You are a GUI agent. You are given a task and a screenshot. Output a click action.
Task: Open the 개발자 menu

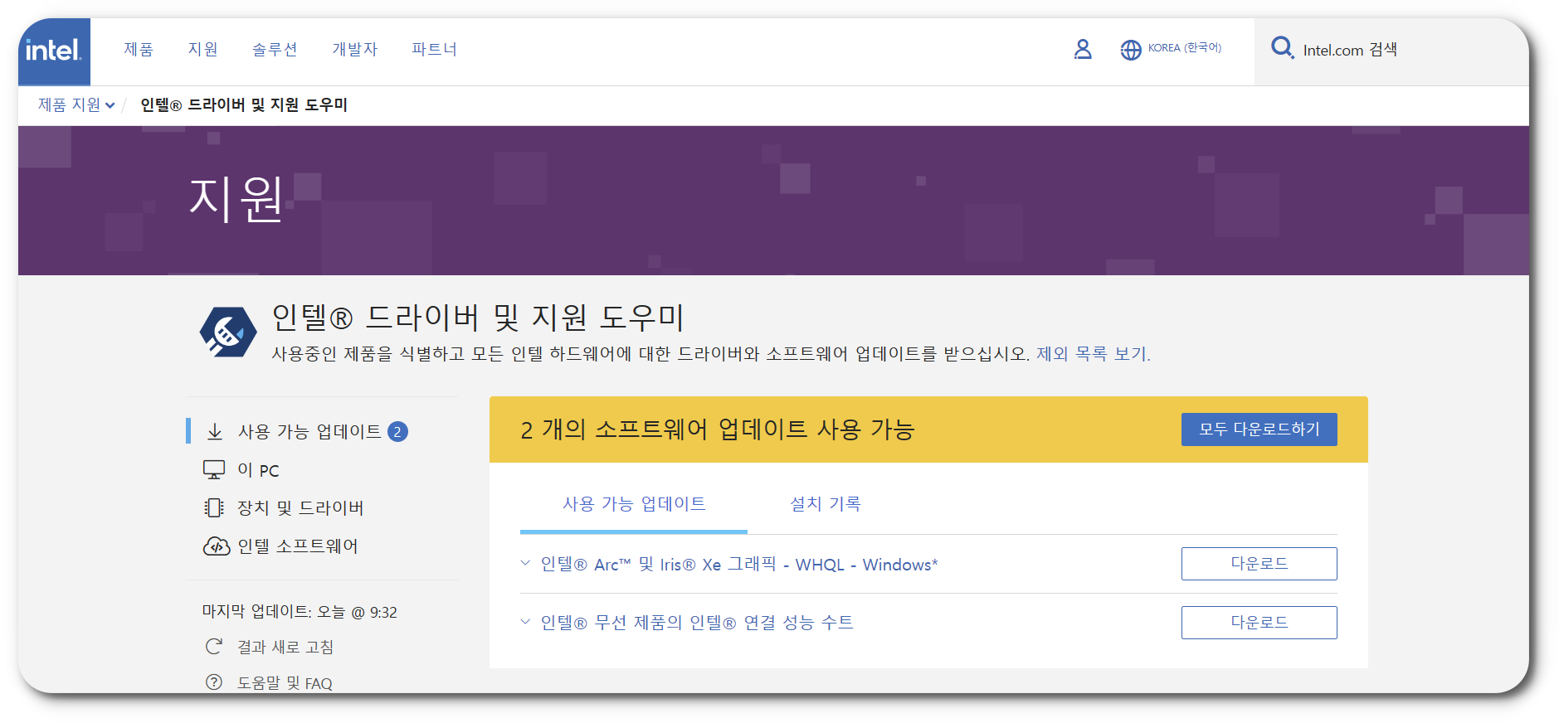click(354, 50)
